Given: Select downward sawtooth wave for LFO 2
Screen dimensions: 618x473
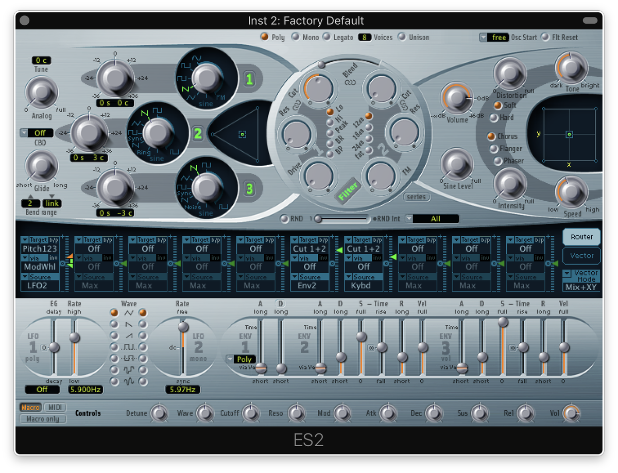Looking at the screenshot, I should 143,324.
